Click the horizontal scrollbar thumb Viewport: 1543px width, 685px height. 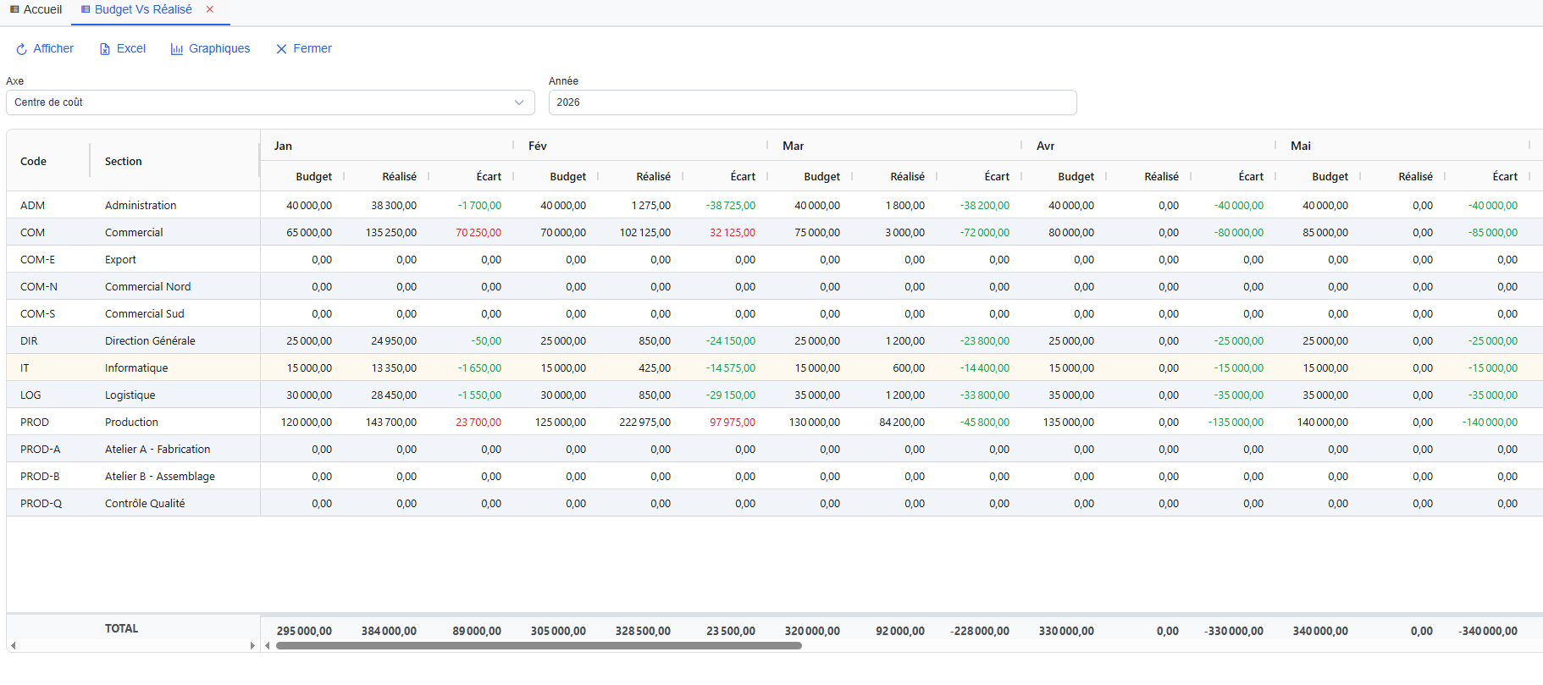point(539,645)
